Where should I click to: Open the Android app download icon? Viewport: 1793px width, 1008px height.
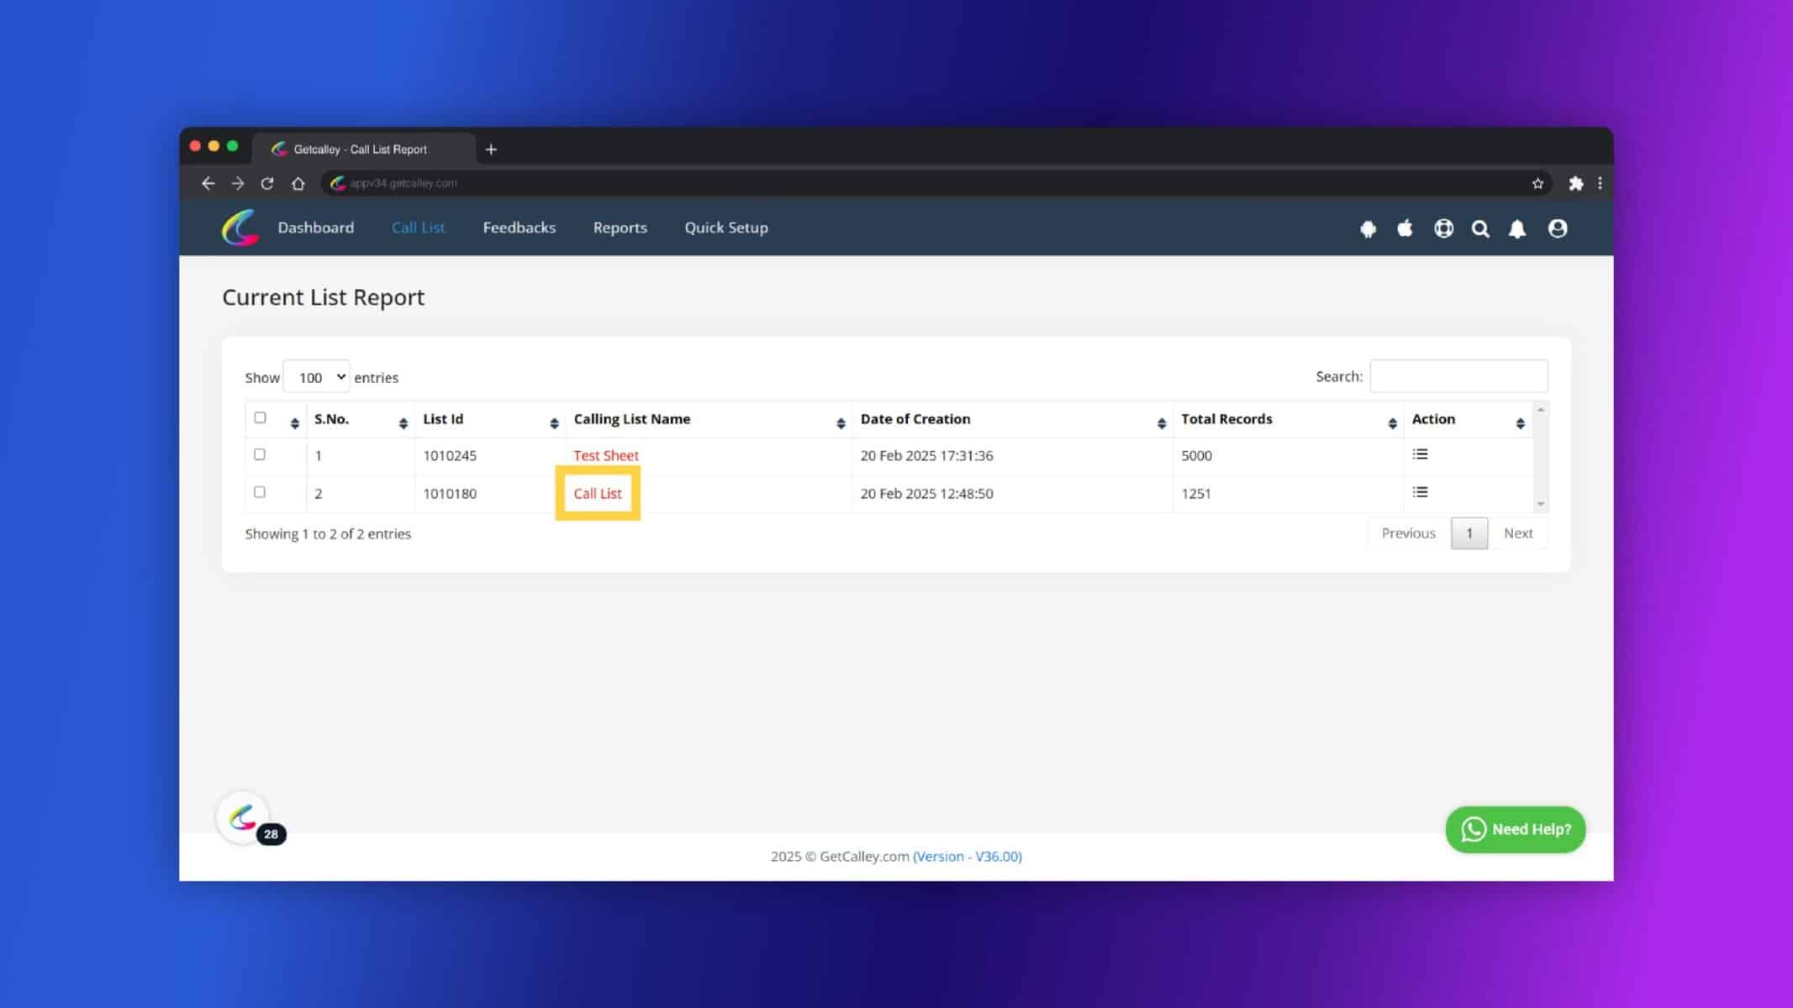tap(1368, 228)
